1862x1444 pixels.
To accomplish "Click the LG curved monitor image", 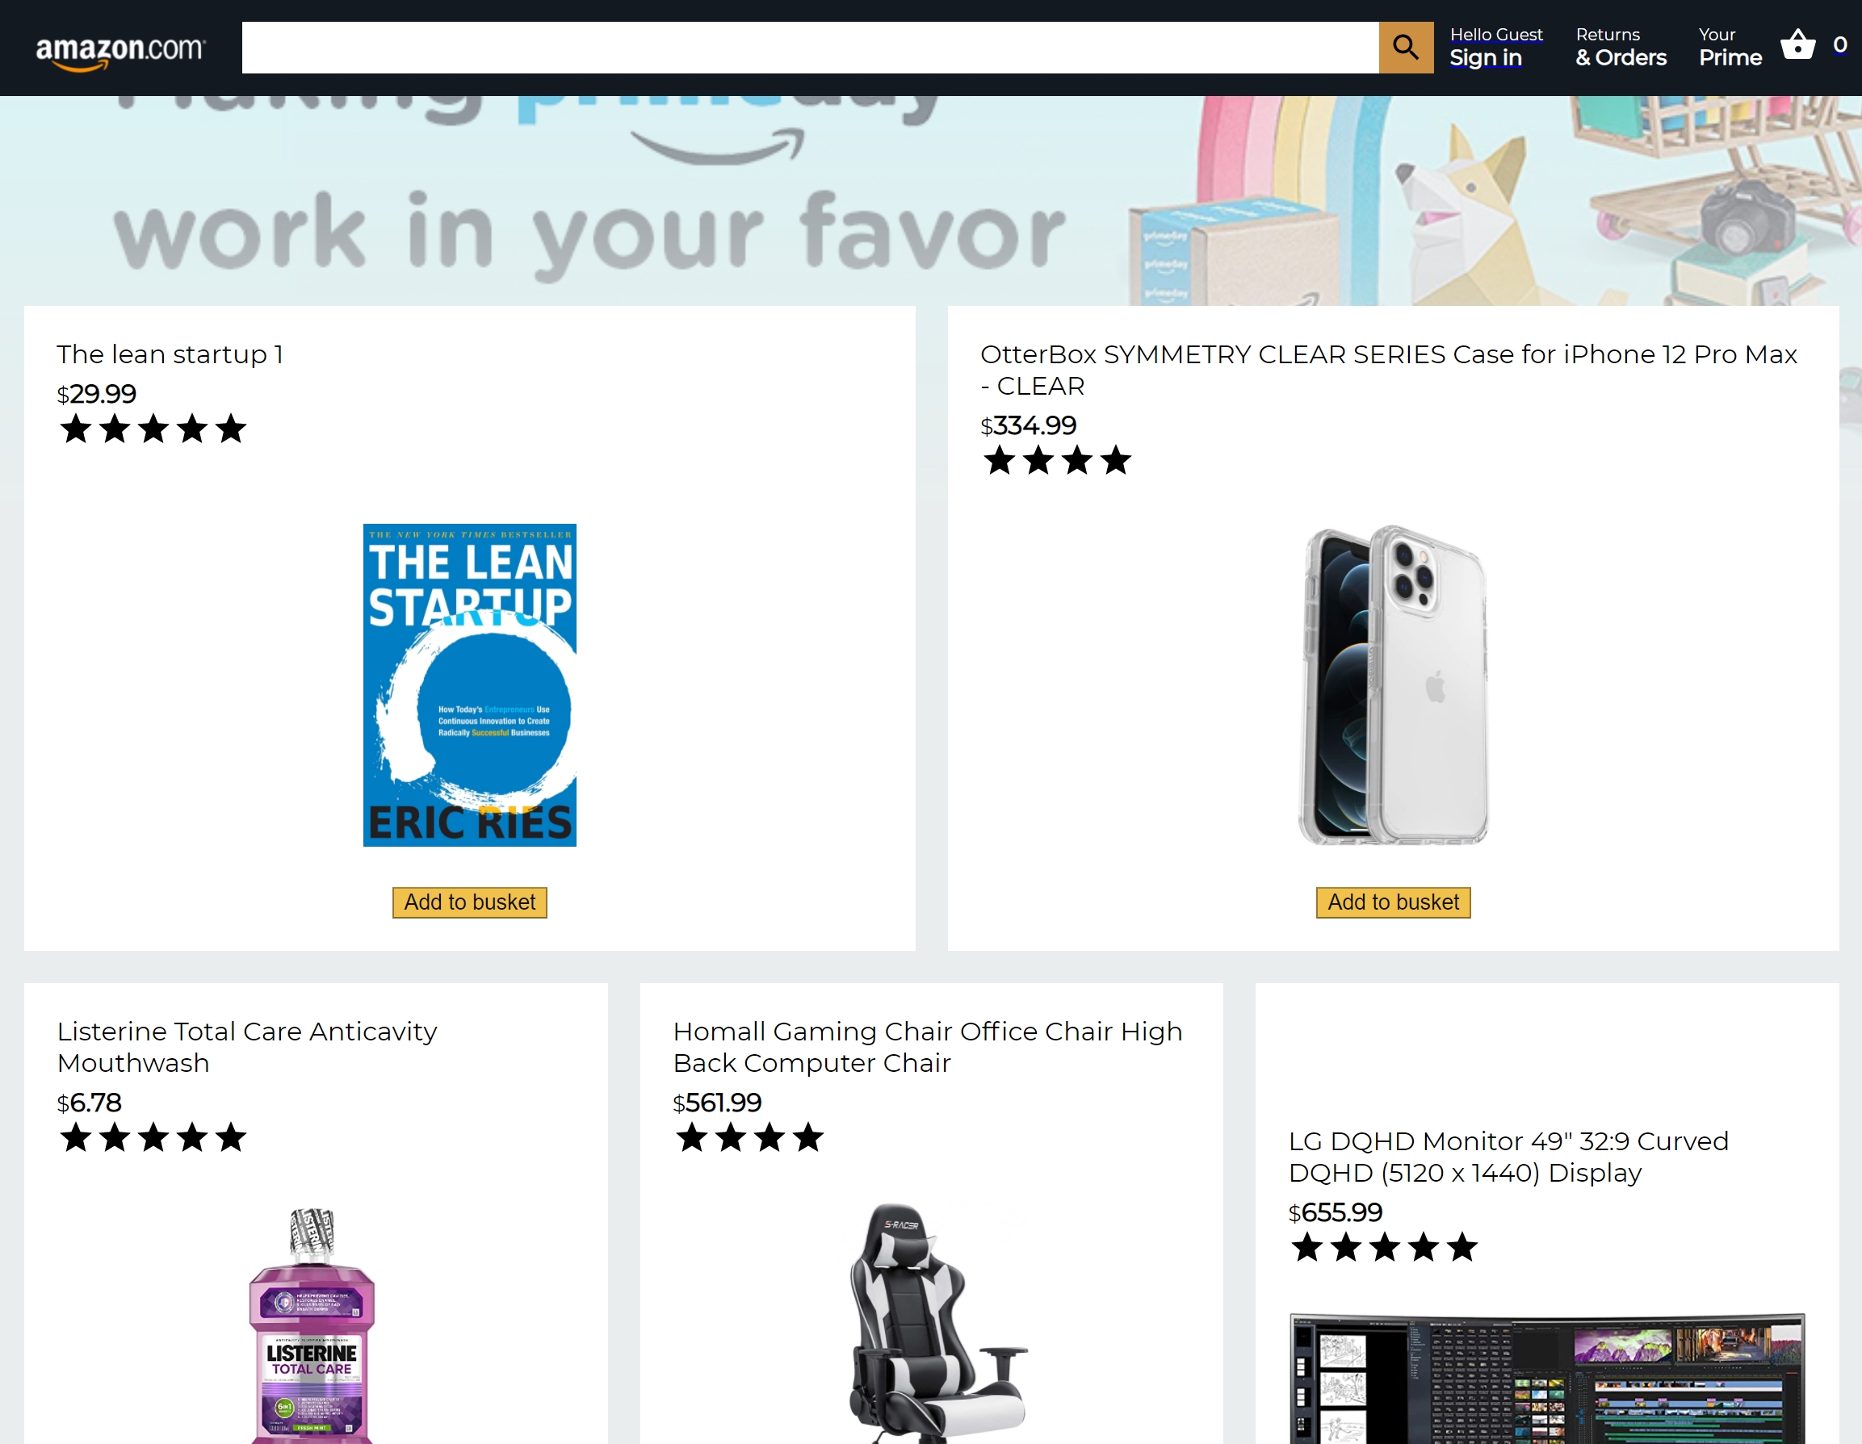I will 1546,1379.
